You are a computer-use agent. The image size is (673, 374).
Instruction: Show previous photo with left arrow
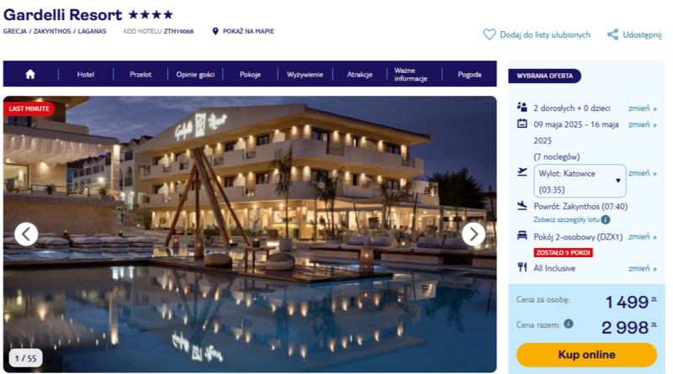coord(26,234)
